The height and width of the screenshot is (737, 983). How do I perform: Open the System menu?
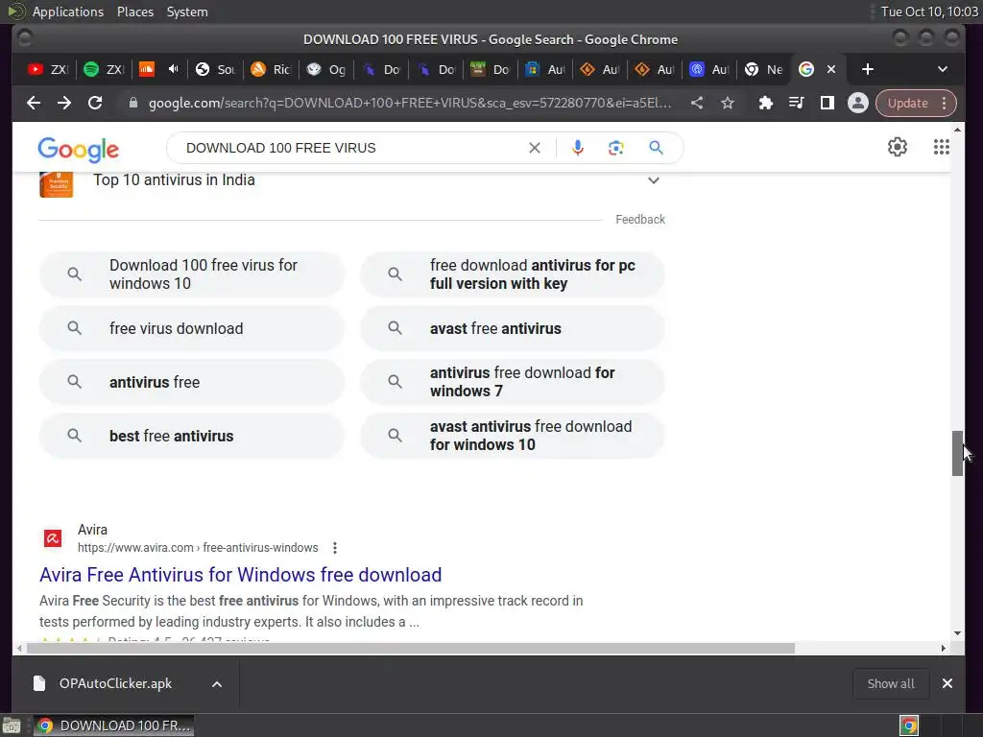pos(187,12)
